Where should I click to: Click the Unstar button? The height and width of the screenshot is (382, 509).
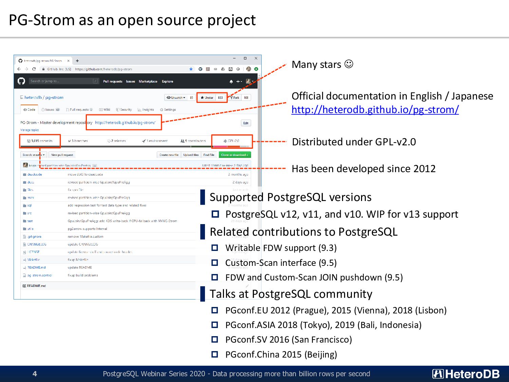point(207,97)
